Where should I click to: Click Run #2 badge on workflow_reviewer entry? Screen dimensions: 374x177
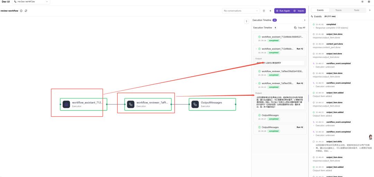coord(300,83)
